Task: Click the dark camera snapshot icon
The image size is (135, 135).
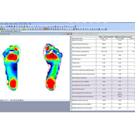Action: [x=99, y=29]
